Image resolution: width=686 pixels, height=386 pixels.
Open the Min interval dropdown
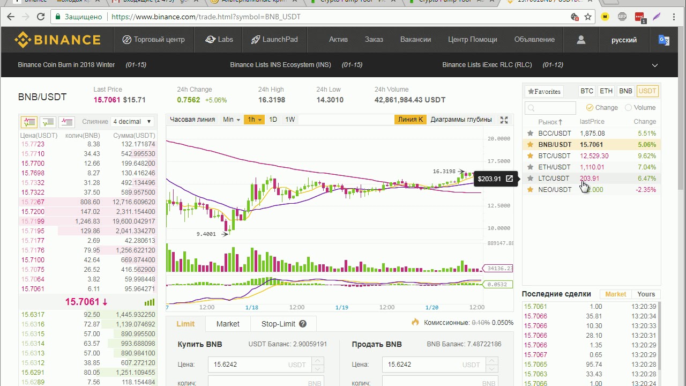pos(232,120)
